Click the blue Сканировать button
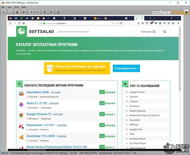Screen dimensions: 190x155 tap(126, 68)
